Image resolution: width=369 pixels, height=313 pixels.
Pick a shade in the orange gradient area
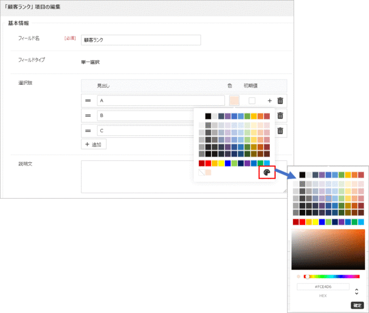coord(328,250)
